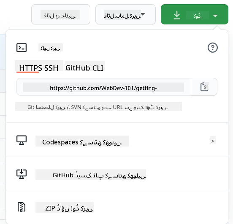
Task: Click the ZIP file archive icon
Action: pyautogui.click(x=22, y=207)
